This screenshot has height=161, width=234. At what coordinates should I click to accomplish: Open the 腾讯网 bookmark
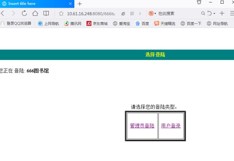click(x=73, y=24)
